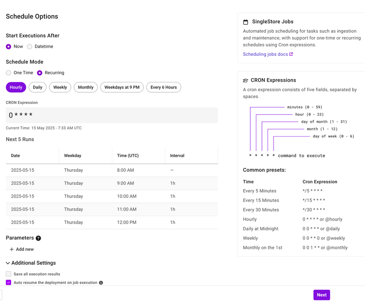Choose the Monthly preset chip
The width and height of the screenshot is (365, 301).
coord(85,87)
